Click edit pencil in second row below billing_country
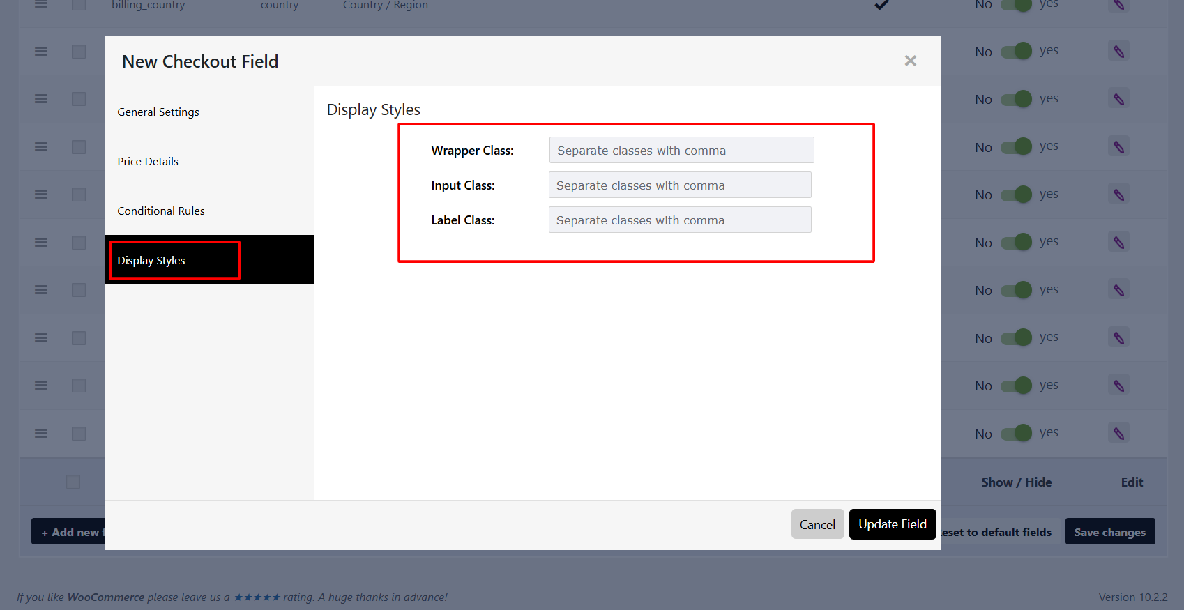The image size is (1184, 610). click(x=1118, y=100)
